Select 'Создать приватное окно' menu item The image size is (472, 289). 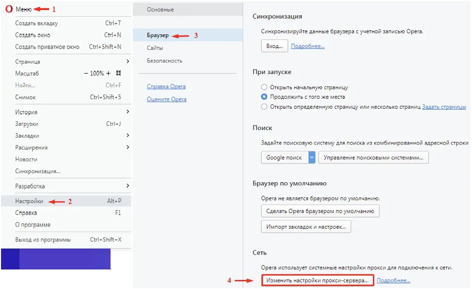pyautogui.click(x=47, y=47)
